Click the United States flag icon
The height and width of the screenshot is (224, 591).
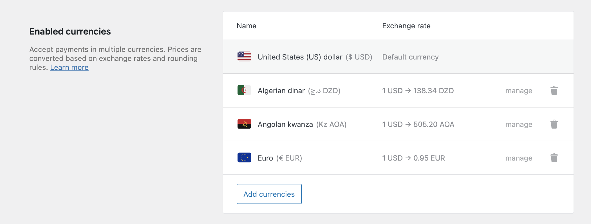(x=244, y=57)
